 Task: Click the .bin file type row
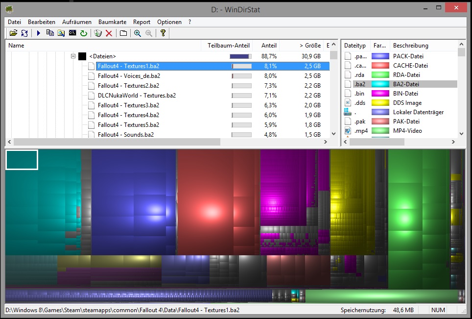[401, 94]
